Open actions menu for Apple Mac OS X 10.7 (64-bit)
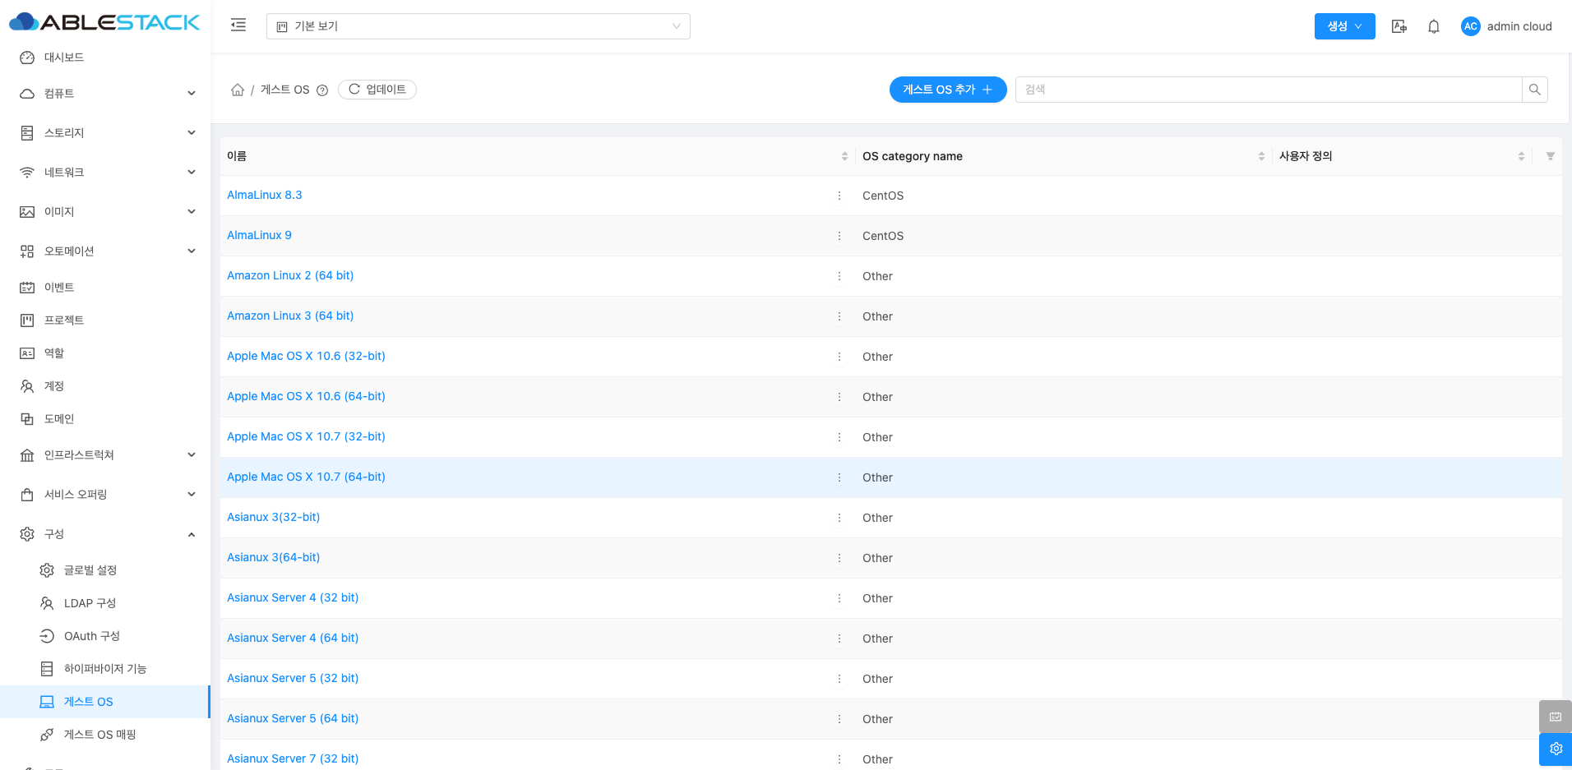The height and width of the screenshot is (770, 1572). 839,477
